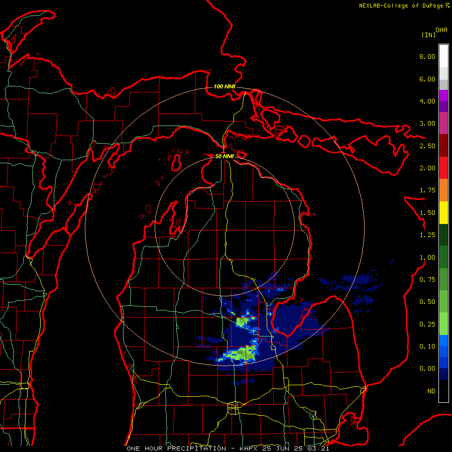Pick the dark red swatch beside 2.50
Screen dimensions: 452x452
[x=443, y=146]
